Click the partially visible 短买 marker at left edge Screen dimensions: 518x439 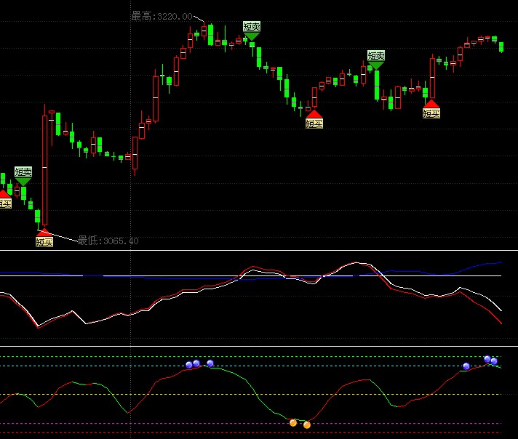(x=4, y=203)
